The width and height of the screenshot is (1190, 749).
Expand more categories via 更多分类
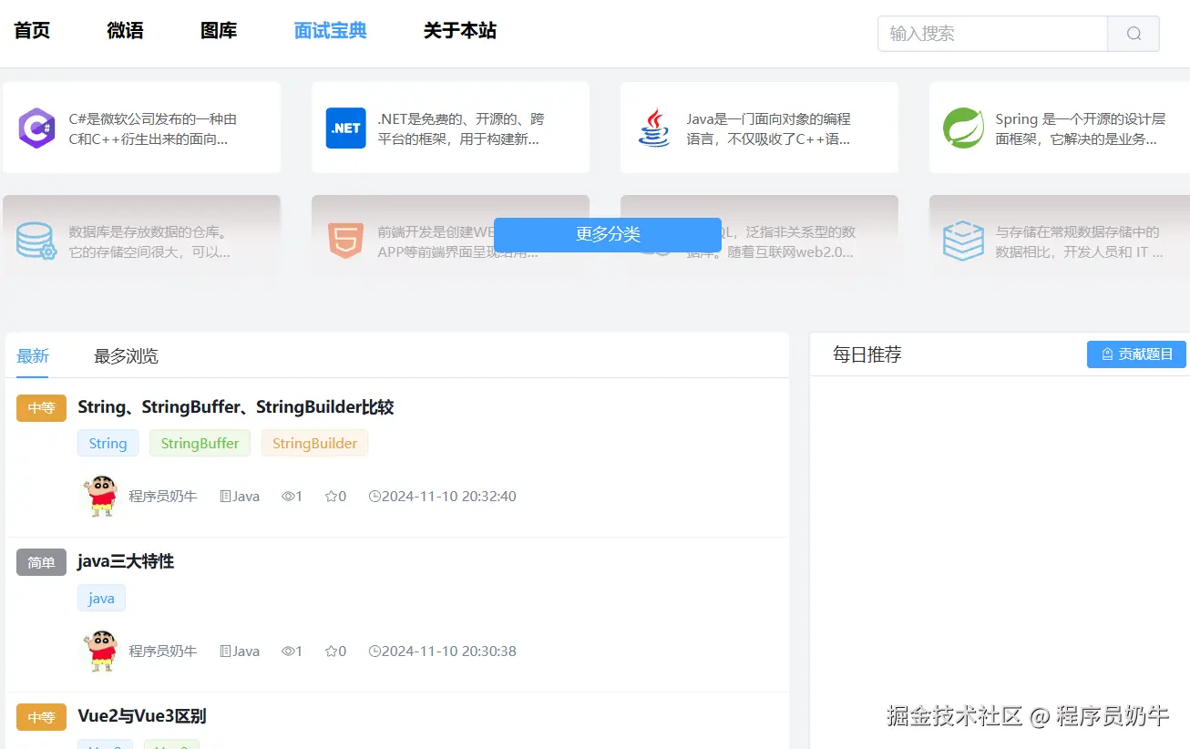[608, 234]
